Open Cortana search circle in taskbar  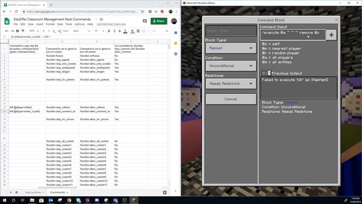(14, 200)
